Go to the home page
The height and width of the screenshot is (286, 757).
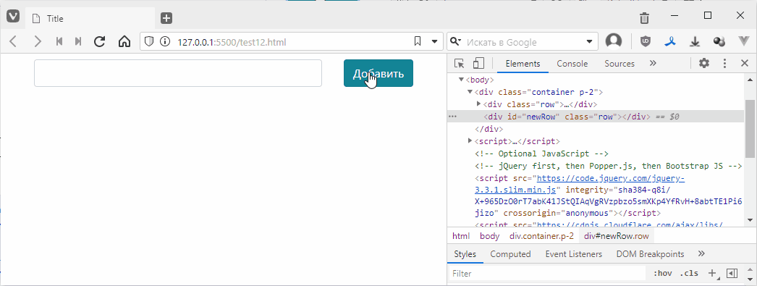(x=124, y=42)
